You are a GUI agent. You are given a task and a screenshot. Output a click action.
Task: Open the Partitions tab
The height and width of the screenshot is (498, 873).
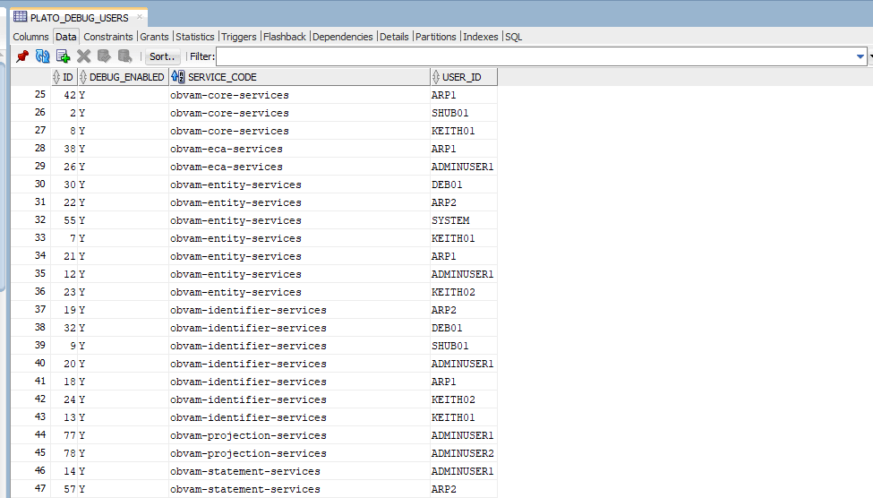[435, 37]
